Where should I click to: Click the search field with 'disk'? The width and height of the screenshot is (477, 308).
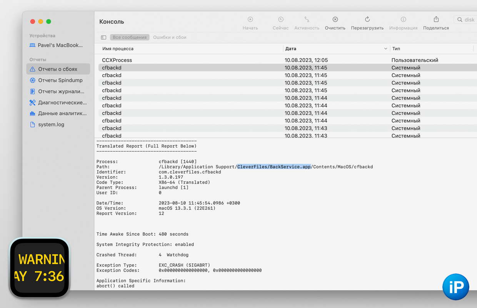click(467, 20)
